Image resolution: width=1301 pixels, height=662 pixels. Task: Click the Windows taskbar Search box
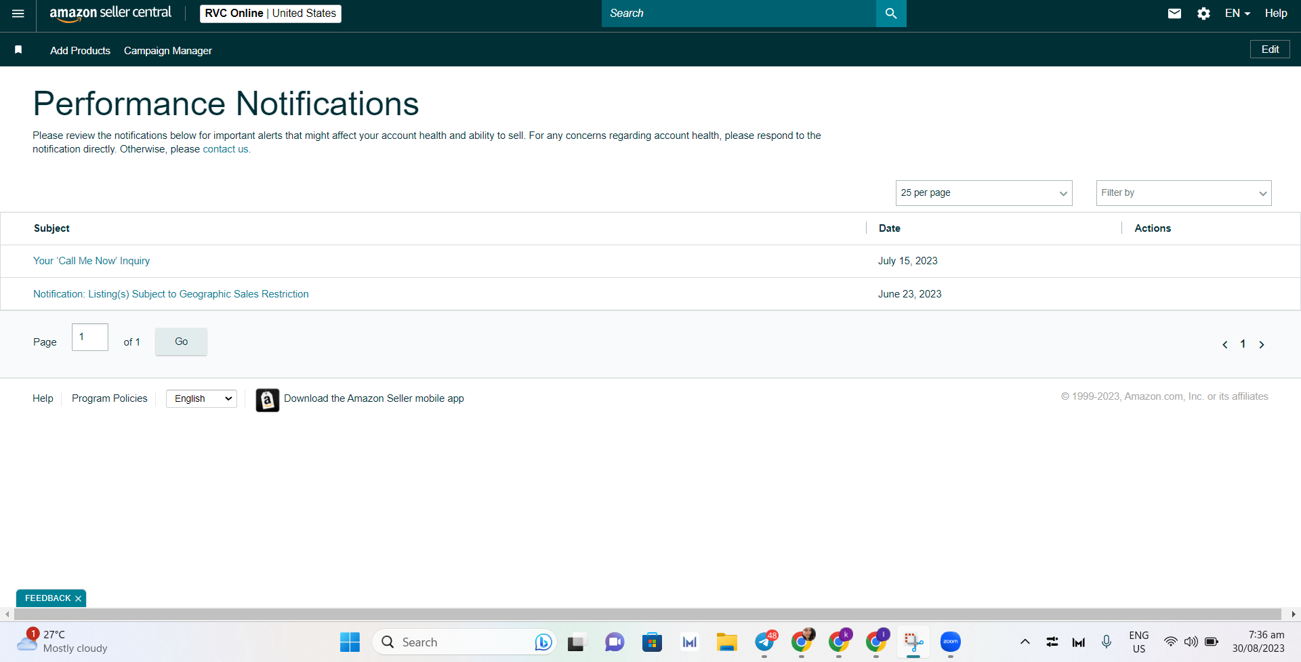click(x=464, y=642)
